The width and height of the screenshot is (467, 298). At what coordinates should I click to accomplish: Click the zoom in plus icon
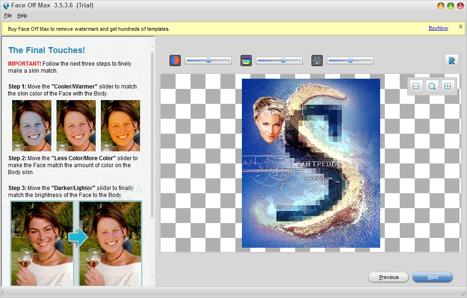point(448,86)
